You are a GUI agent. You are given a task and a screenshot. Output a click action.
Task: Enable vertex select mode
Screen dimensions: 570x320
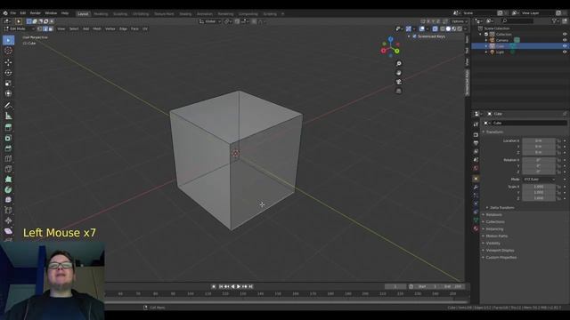(40, 28)
